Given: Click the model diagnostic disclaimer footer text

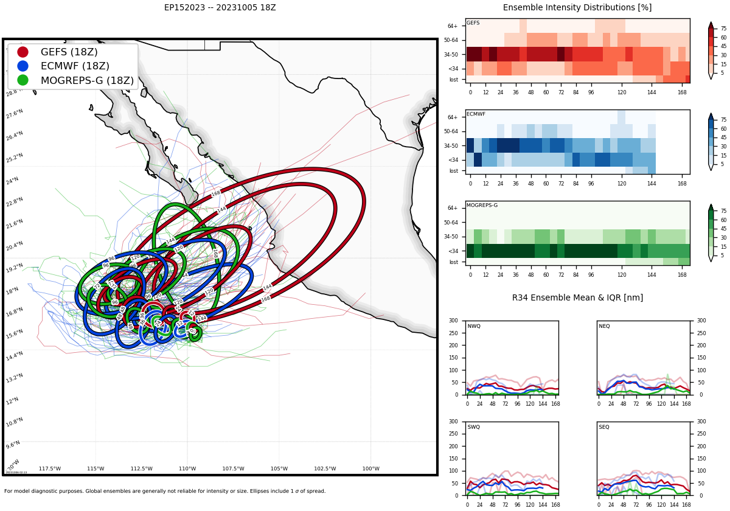Looking at the screenshot, I should 165,492.
